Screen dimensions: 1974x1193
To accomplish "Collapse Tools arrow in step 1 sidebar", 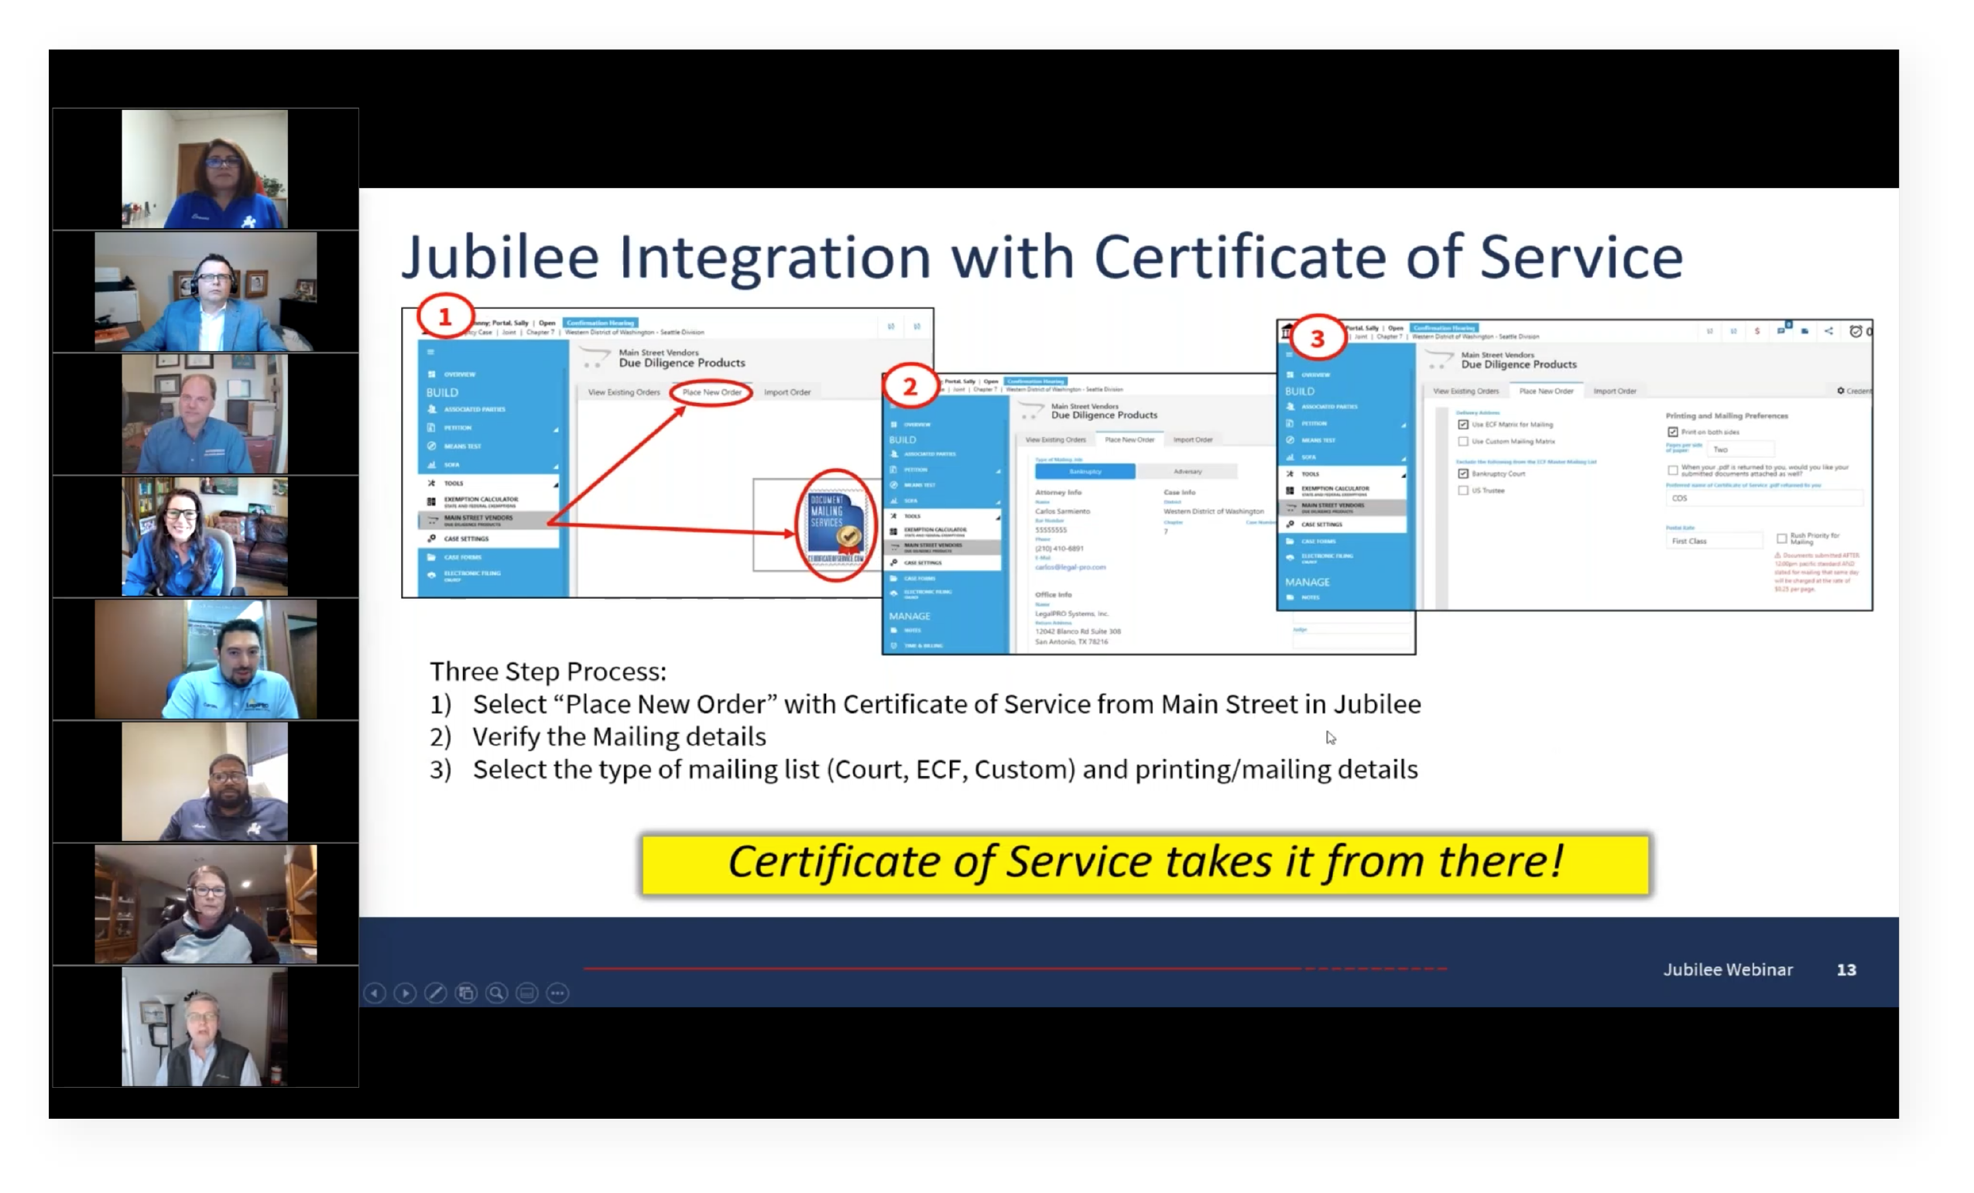I will tap(556, 485).
